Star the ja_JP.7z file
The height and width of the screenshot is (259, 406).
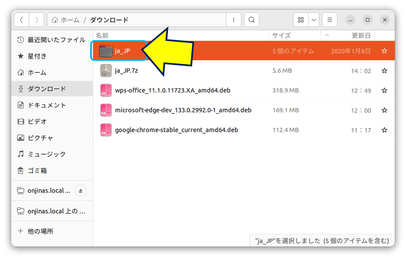(x=384, y=71)
